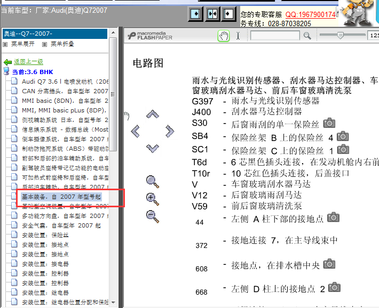Open 制动防抱死系统 (ABS) tree item
The image size is (379, 308).
[x=65, y=149]
